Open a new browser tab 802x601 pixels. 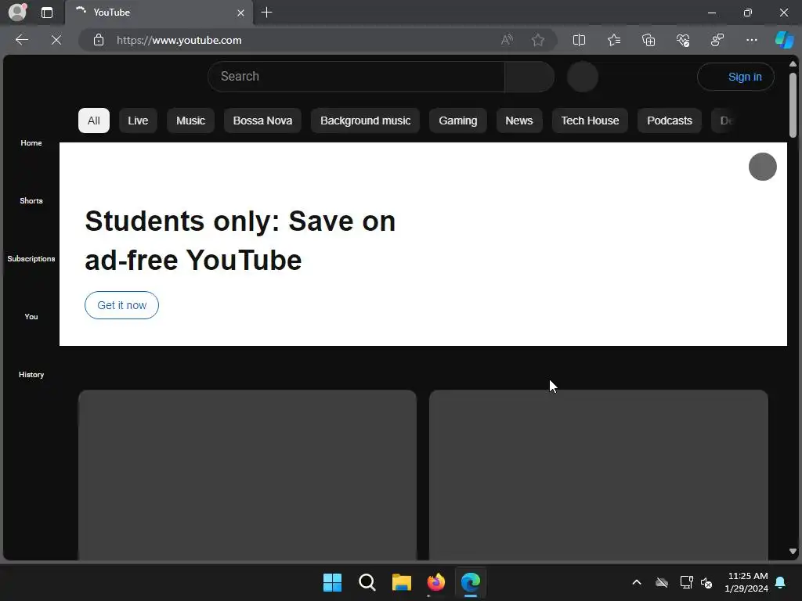click(x=266, y=13)
